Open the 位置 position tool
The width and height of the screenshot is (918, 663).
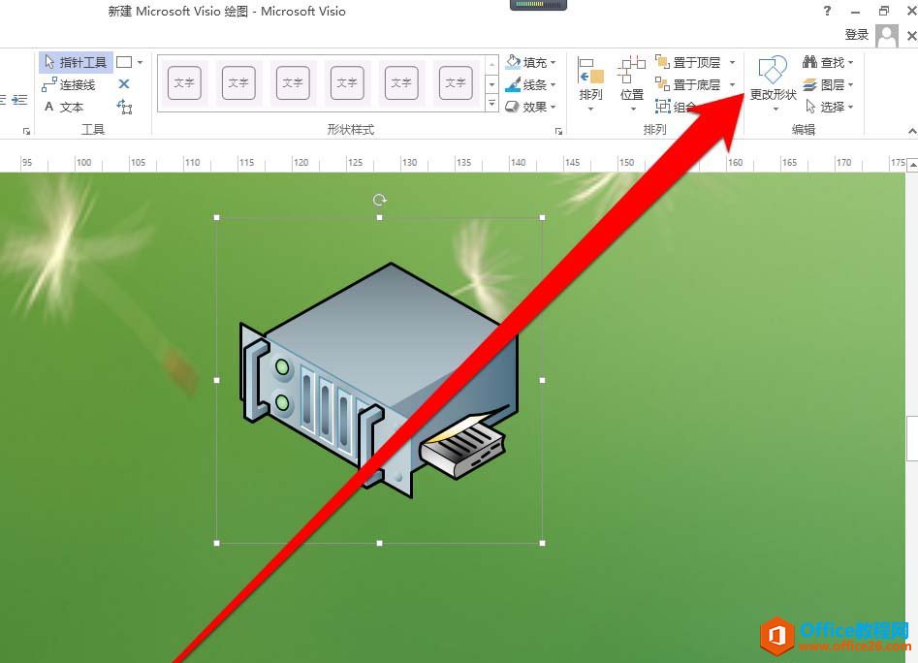[x=632, y=83]
